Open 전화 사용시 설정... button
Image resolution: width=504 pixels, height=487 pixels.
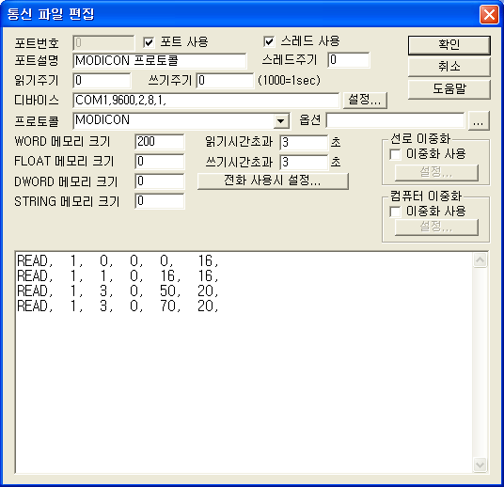(x=273, y=181)
